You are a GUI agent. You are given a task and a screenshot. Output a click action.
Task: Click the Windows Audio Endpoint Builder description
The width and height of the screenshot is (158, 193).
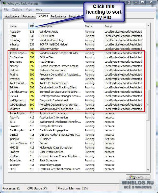click(x=59, y=53)
